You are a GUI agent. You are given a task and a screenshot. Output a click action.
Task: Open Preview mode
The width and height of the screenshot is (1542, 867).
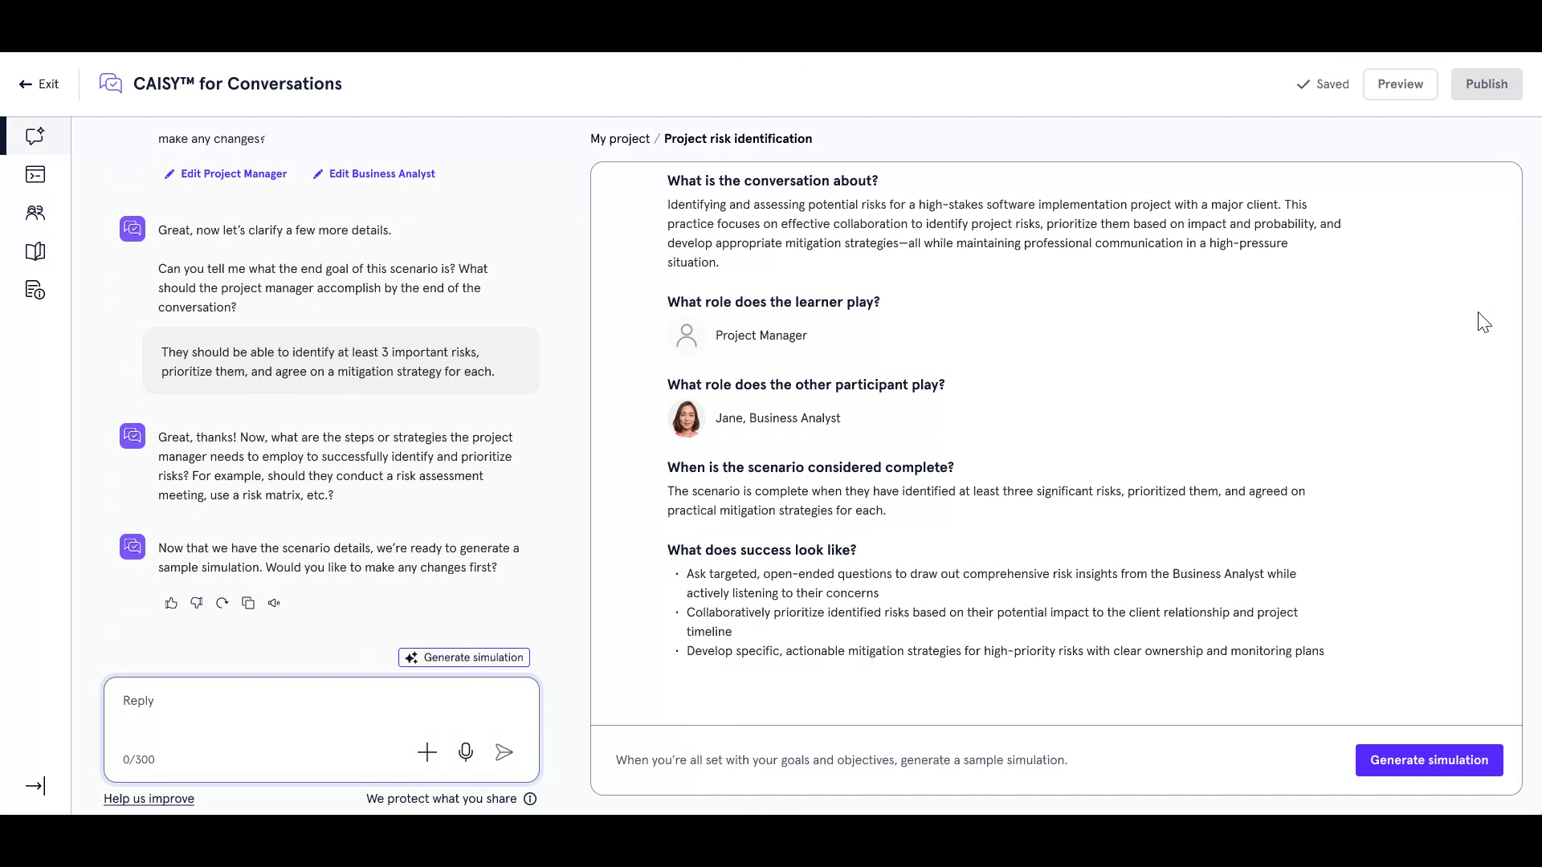click(x=1401, y=83)
